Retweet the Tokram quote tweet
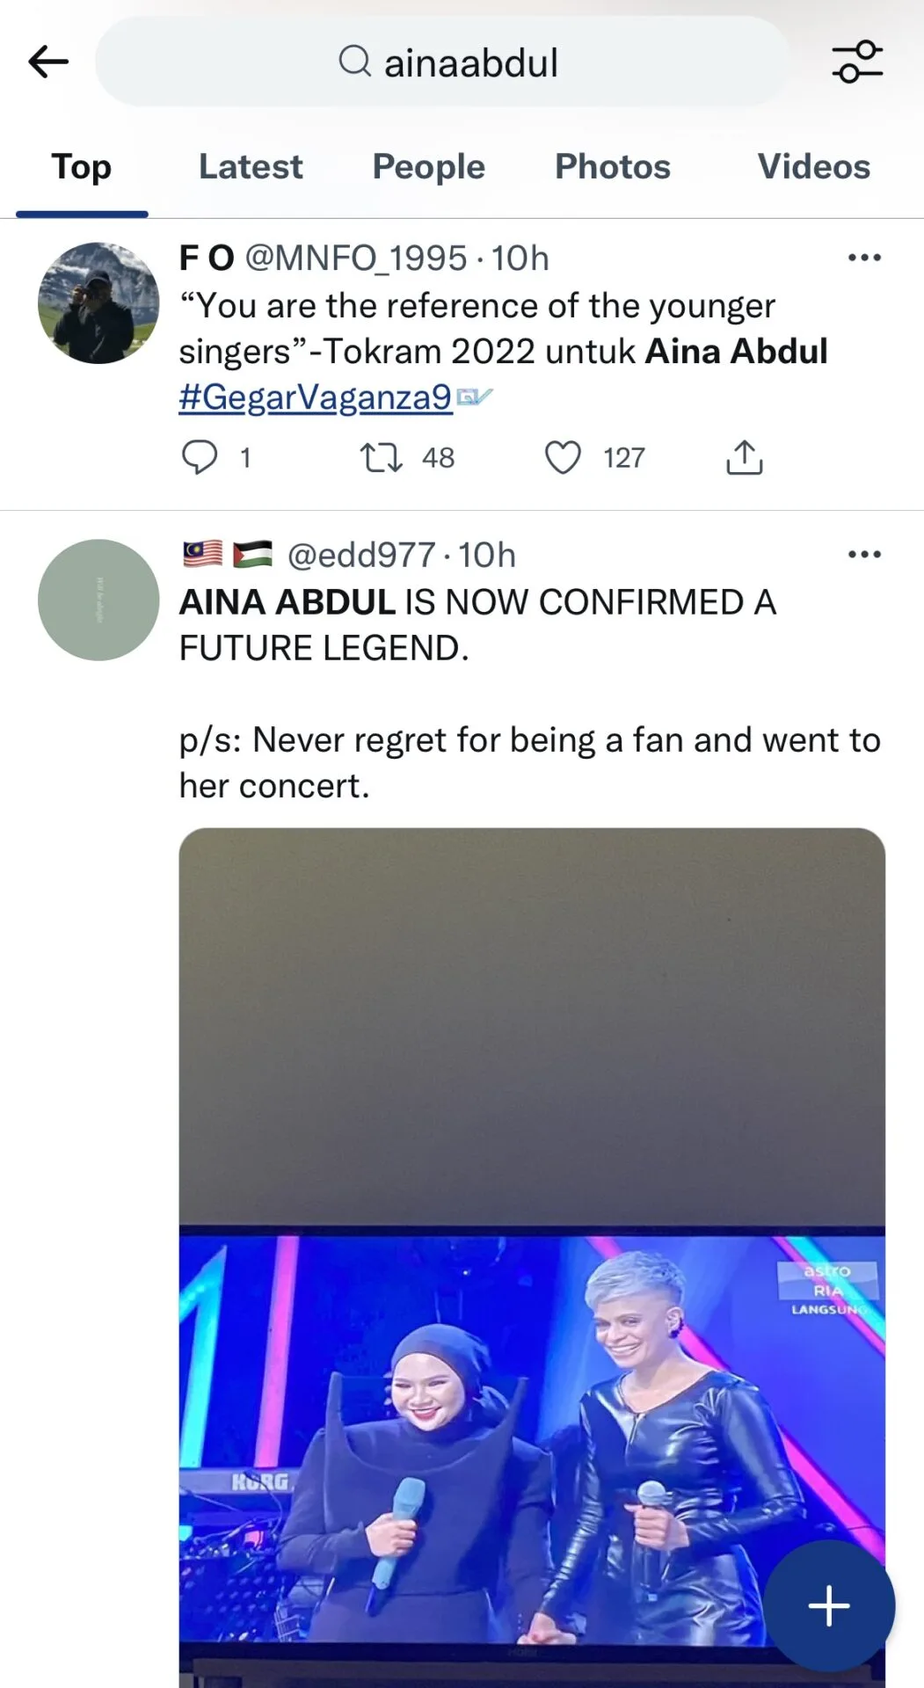 [x=382, y=457]
